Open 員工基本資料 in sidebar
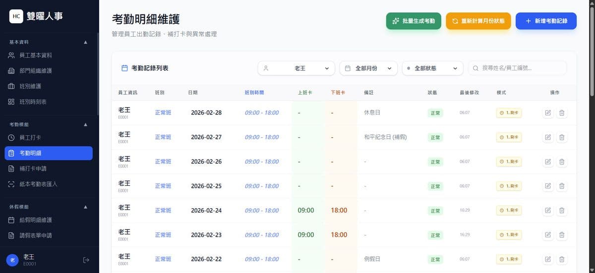 pyautogui.click(x=49, y=55)
